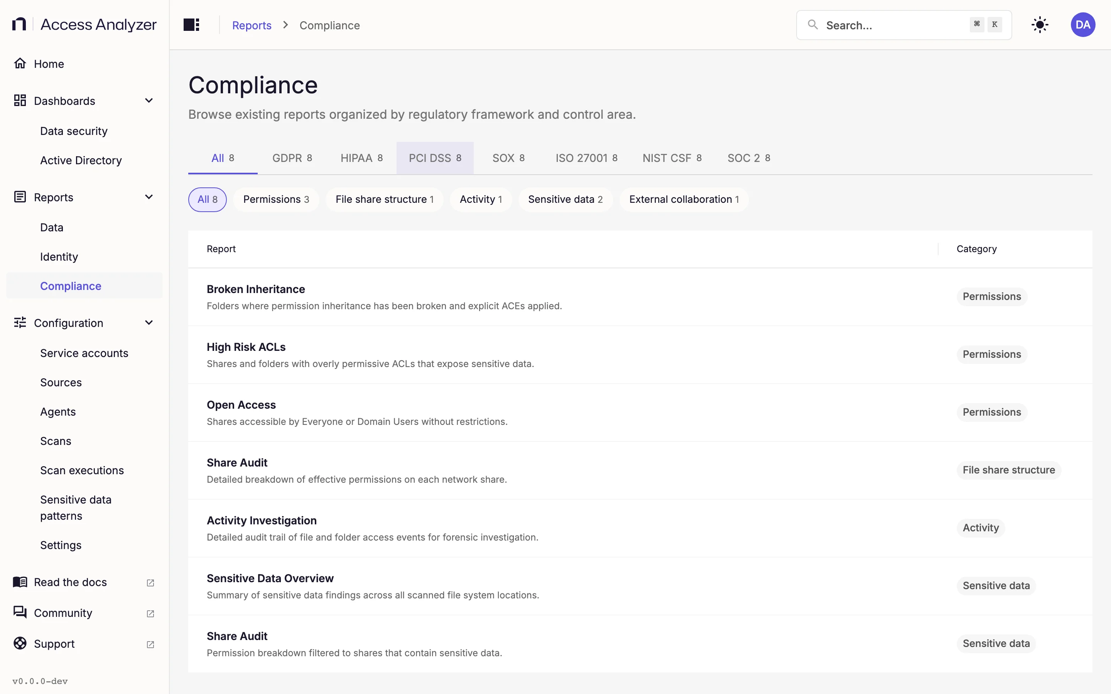Open the DA user avatar
Screen dimensions: 1111x694
pos(1083,25)
